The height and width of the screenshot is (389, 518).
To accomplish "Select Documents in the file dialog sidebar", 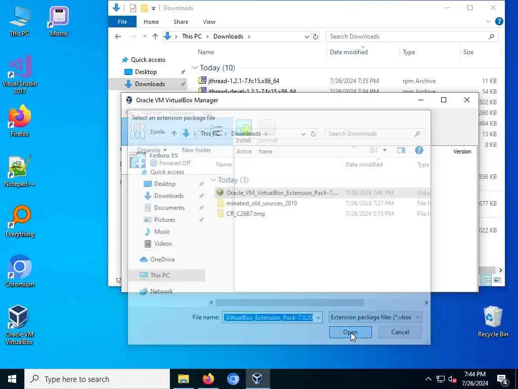I will point(169,208).
